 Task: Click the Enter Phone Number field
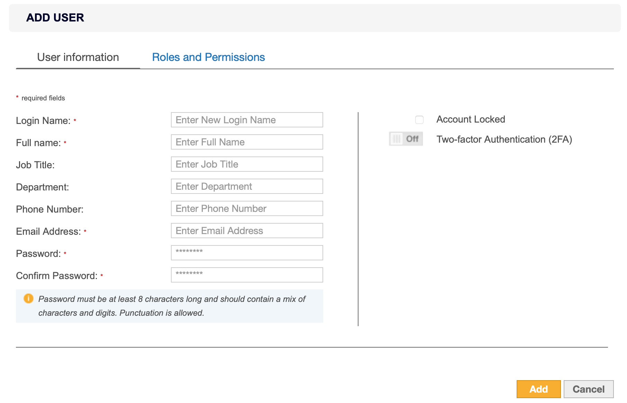(x=246, y=208)
